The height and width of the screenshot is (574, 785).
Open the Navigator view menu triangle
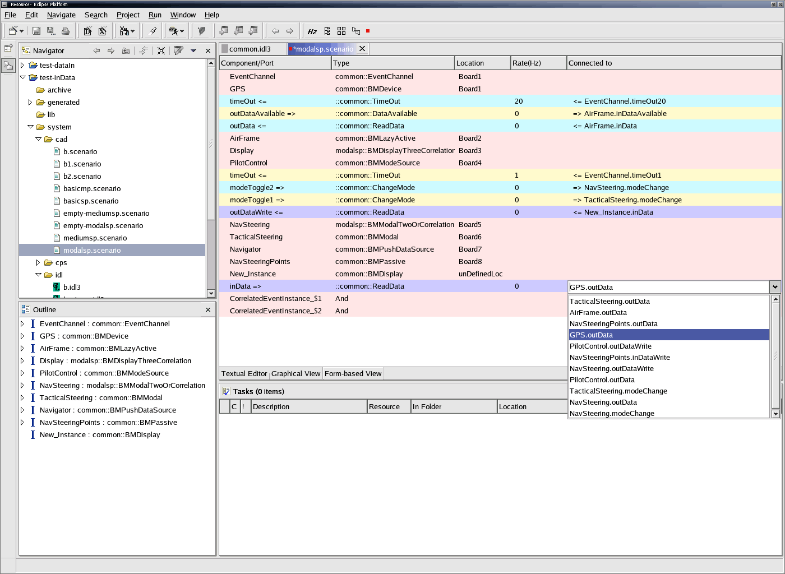[x=193, y=50]
